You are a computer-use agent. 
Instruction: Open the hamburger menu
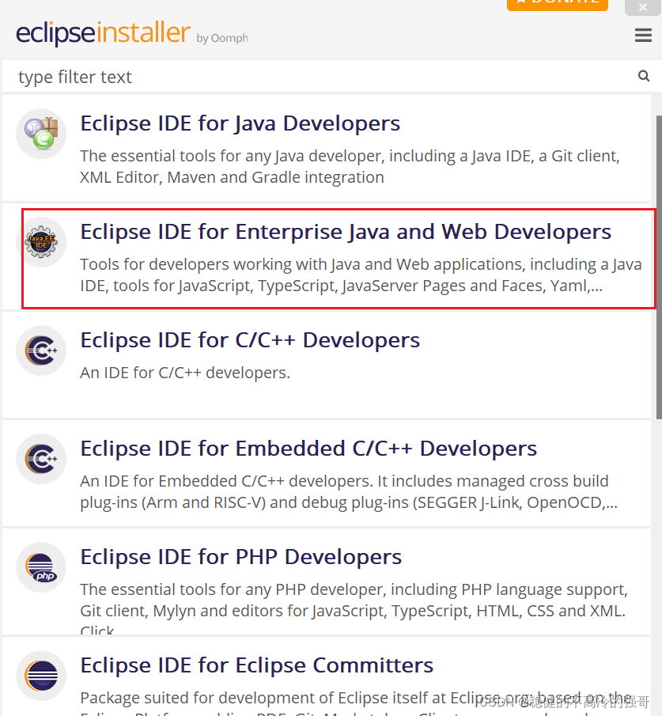[x=642, y=35]
